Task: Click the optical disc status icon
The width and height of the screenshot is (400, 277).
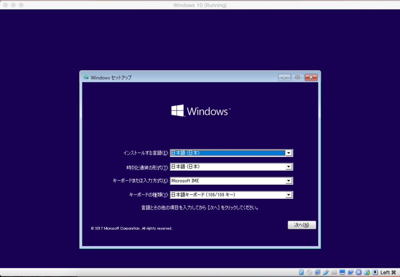Action: point(310,272)
